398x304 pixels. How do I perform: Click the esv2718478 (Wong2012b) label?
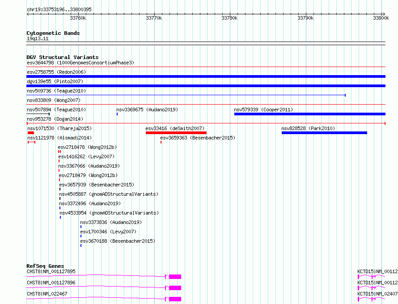[87, 147]
